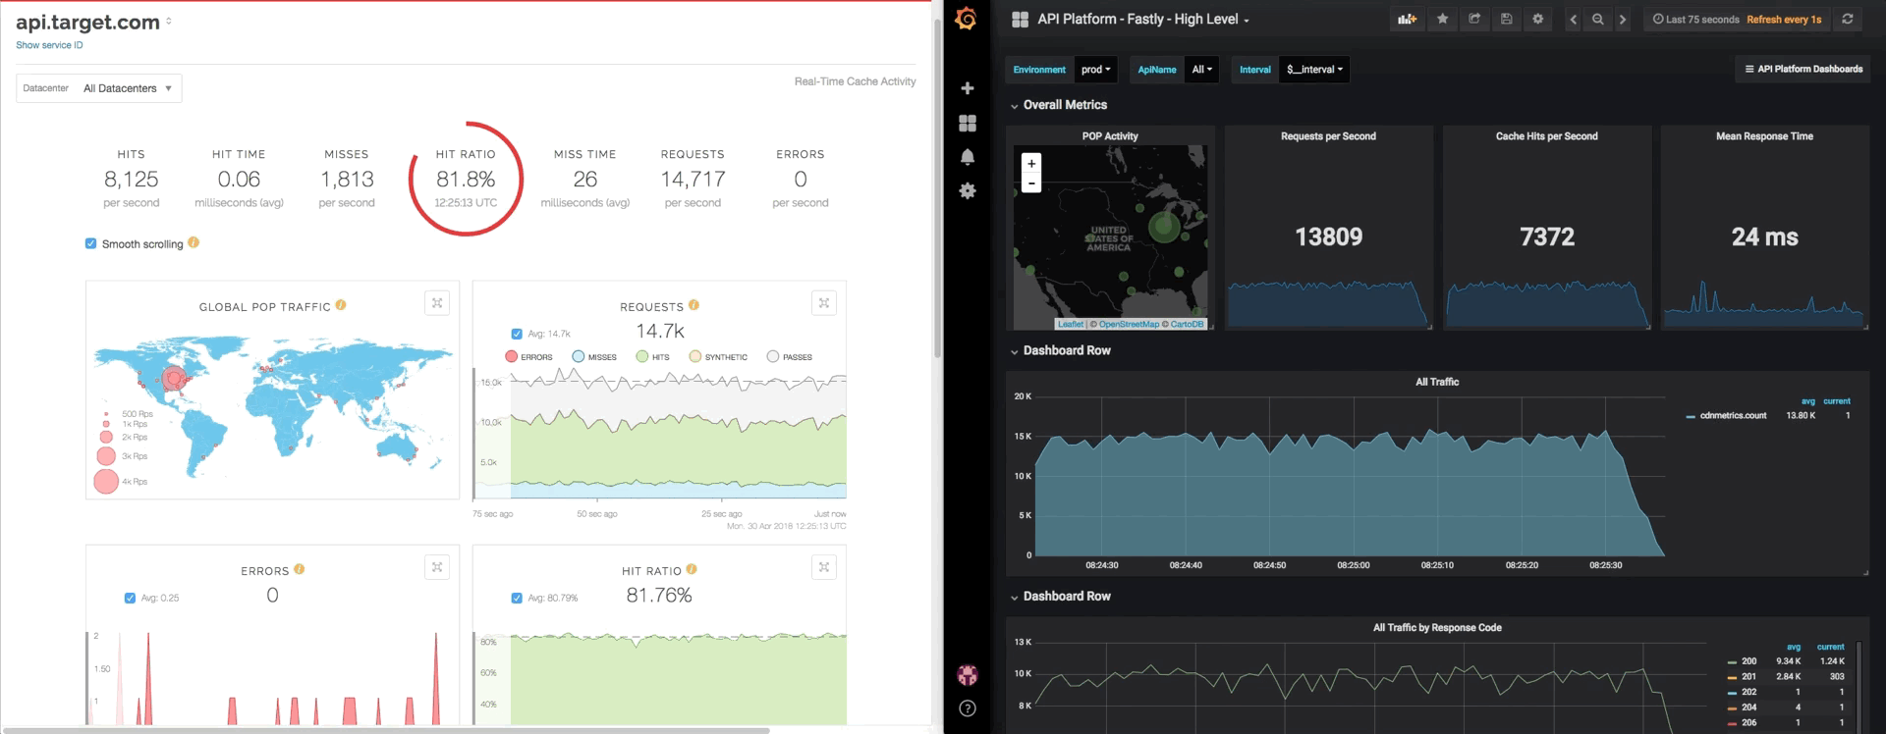The width and height of the screenshot is (1886, 734).
Task: Open the Alerting bell icon
Action: [x=968, y=157]
